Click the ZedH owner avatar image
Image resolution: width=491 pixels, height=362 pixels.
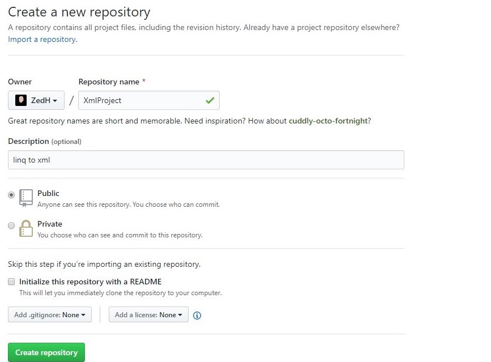click(21, 100)
